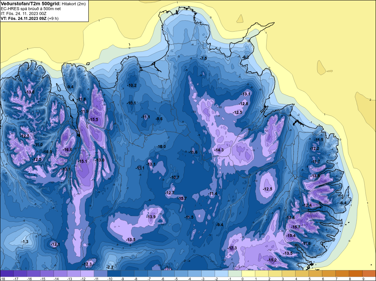Click the -12.2 temperature label

[315, 148]
